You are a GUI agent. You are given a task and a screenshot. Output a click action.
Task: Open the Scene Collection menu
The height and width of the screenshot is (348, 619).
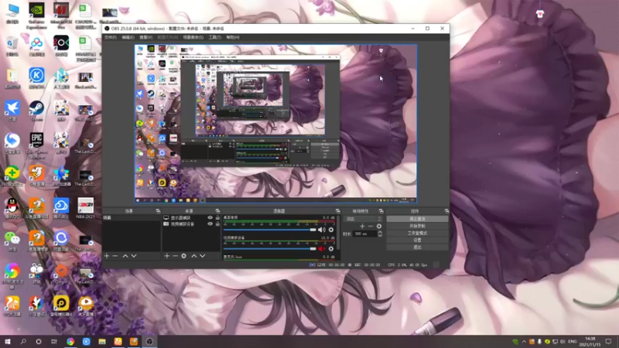click(x=193, y=37)
